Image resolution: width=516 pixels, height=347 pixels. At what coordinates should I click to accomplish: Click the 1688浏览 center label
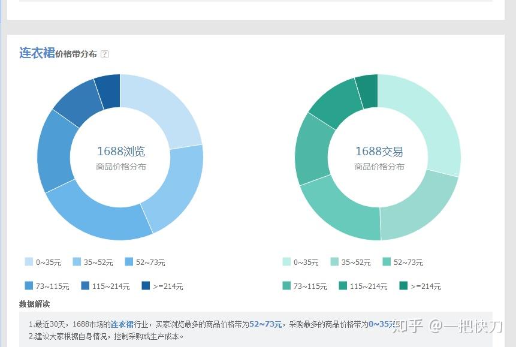coord(121,152)
